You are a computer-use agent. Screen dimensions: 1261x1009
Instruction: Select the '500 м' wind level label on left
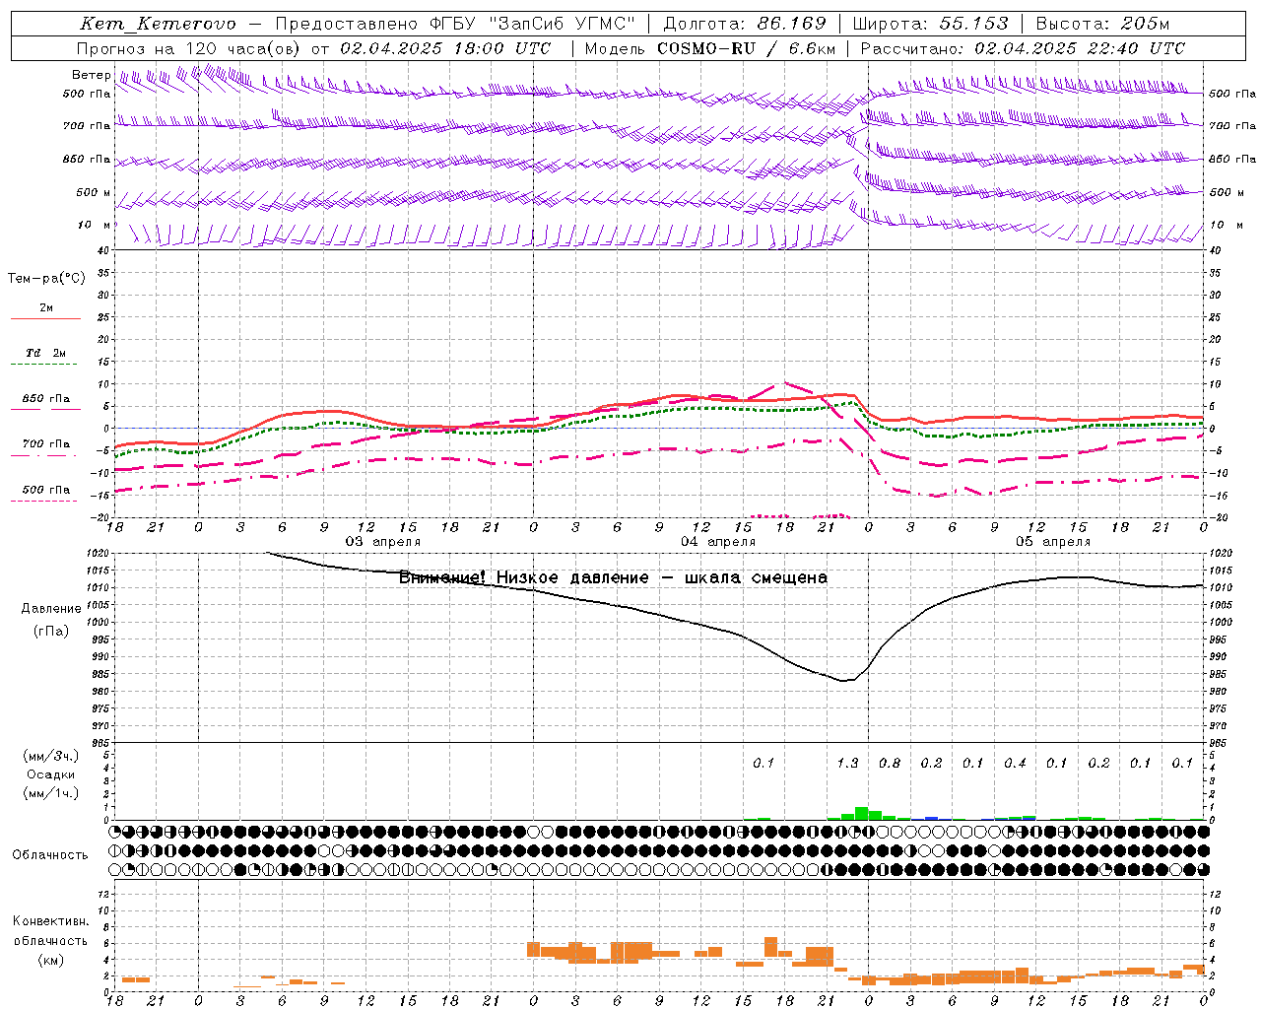(x=94, y=192)
